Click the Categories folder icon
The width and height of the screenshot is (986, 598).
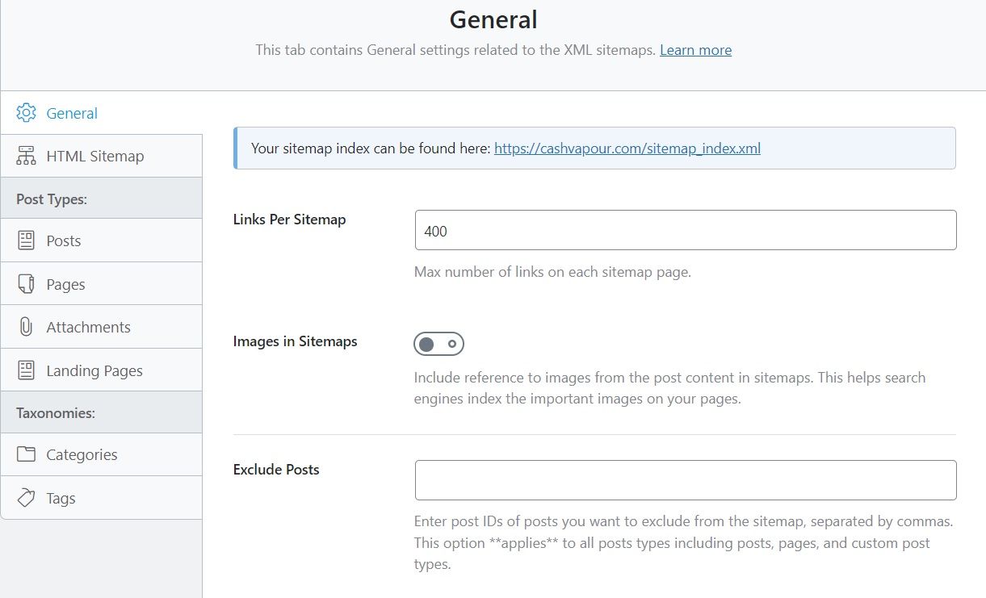(26, 454)
